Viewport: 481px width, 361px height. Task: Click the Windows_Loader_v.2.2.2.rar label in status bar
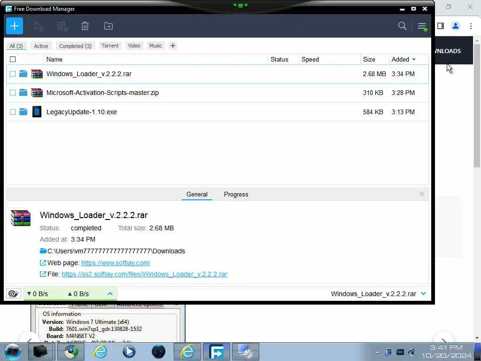[x=373, y=294]
